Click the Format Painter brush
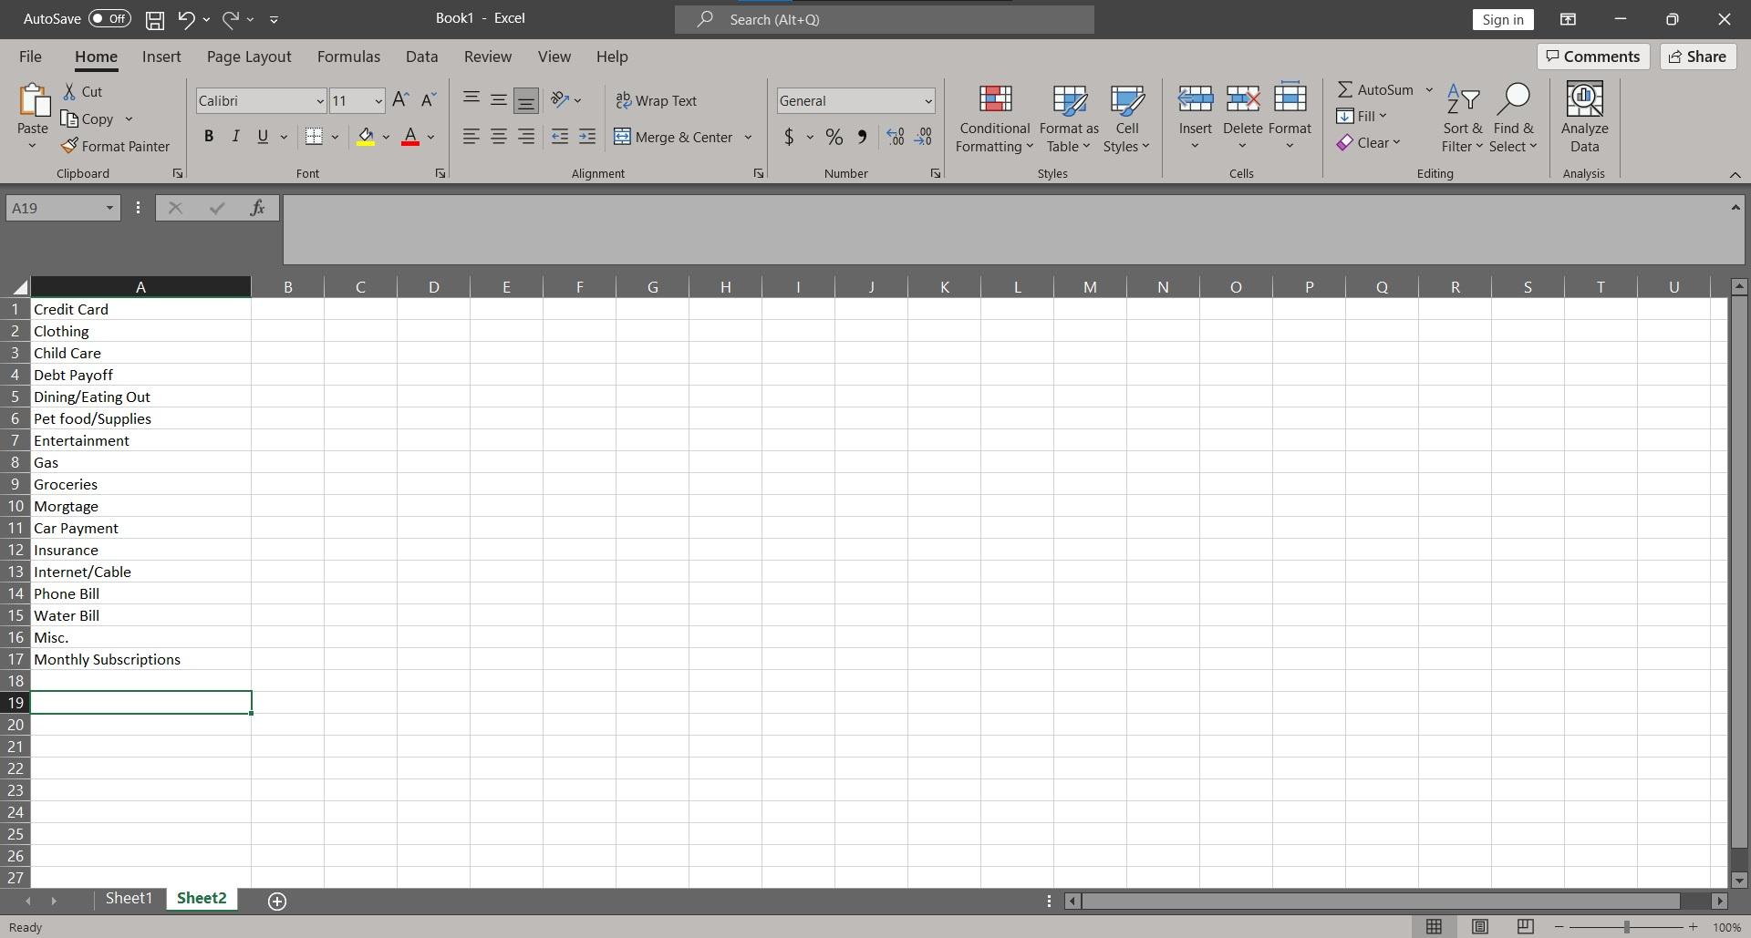Image resolution: width=1751 pixels, height=938 pixels. click(69, 146)
